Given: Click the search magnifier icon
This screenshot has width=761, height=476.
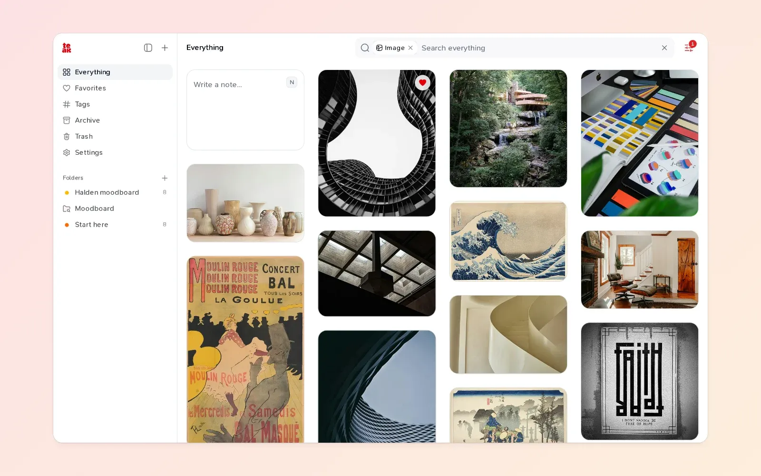Looking at the screenshot, I should click(365, 48).
